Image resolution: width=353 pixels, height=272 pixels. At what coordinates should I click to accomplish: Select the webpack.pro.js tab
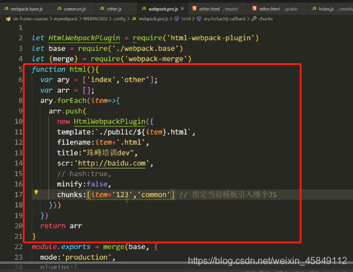(x=163, y=9)
